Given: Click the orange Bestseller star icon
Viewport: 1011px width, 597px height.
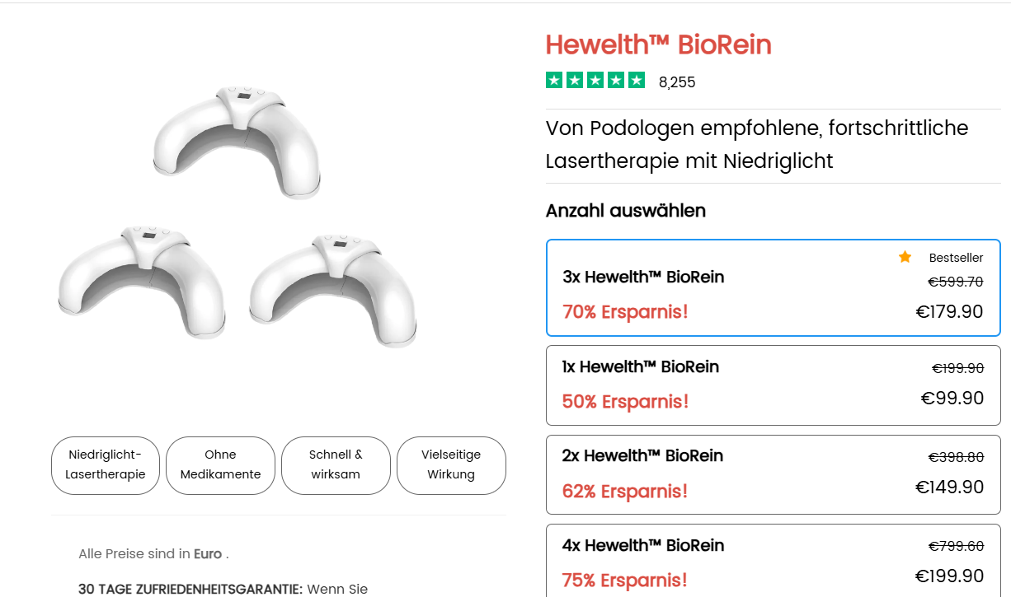Looking at the screenshot, I should point(905,257).
